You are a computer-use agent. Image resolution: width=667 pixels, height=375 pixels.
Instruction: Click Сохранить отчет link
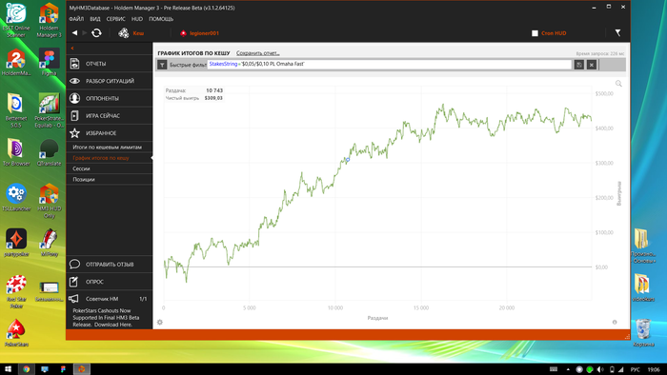258,53
